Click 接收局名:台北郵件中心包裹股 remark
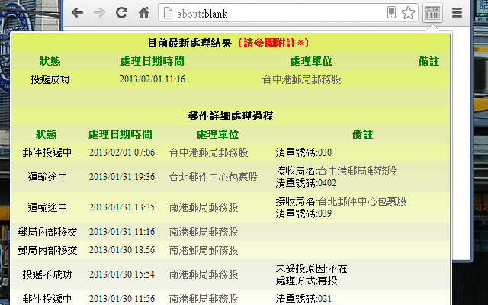This screenshot has width=488, height=305. pos(341,201)
